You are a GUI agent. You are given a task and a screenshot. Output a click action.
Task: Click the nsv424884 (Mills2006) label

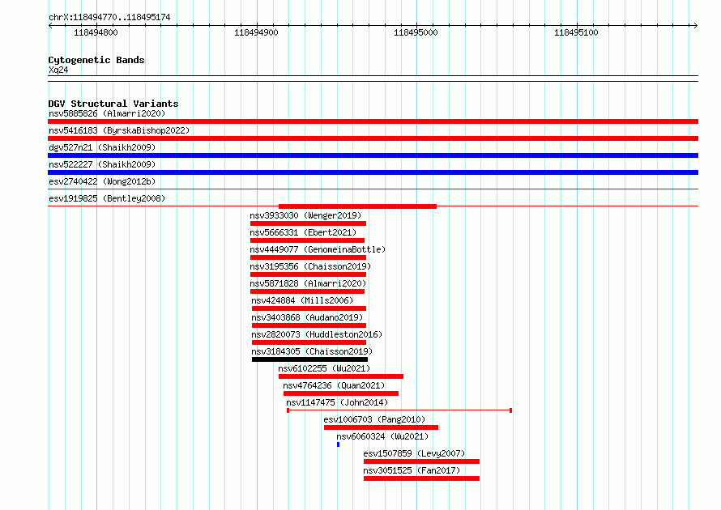click(x=302, y=300)
